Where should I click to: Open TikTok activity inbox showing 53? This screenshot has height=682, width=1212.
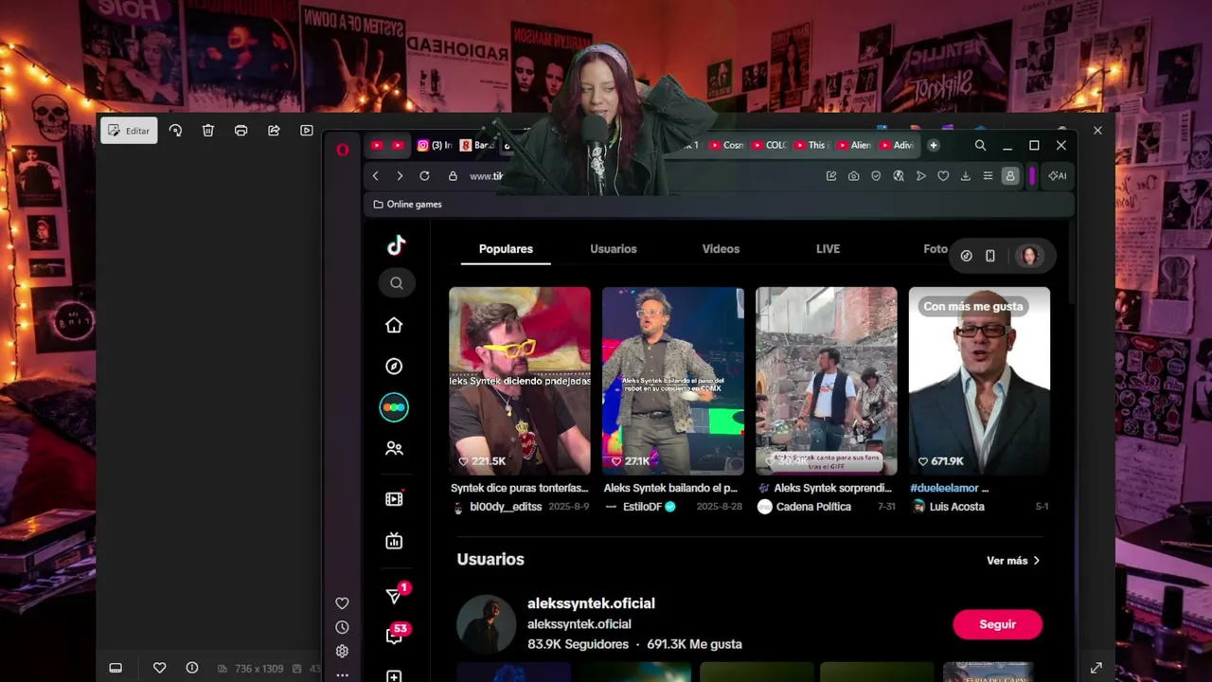tap(395, 636)
